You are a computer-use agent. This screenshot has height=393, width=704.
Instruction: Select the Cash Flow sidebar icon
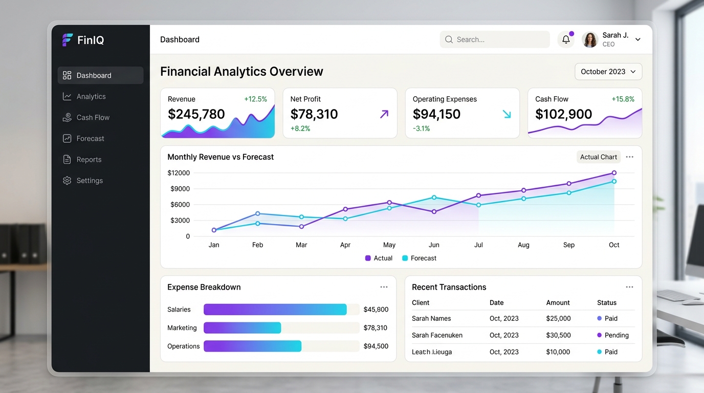tap(67, 117)
